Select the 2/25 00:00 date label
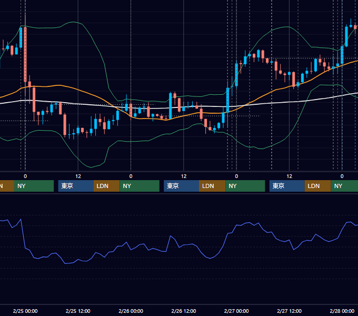358x316 pixels. (25, 311)
